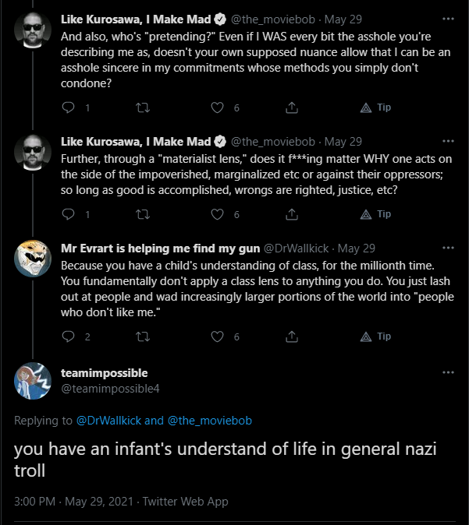Share the first MovieBob tweet
Screen dimensions: 469x525
293,108
